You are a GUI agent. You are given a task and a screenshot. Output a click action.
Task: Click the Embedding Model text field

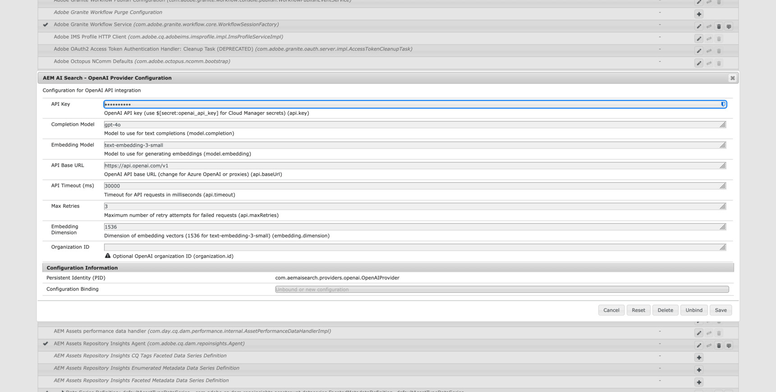[415, 145]
